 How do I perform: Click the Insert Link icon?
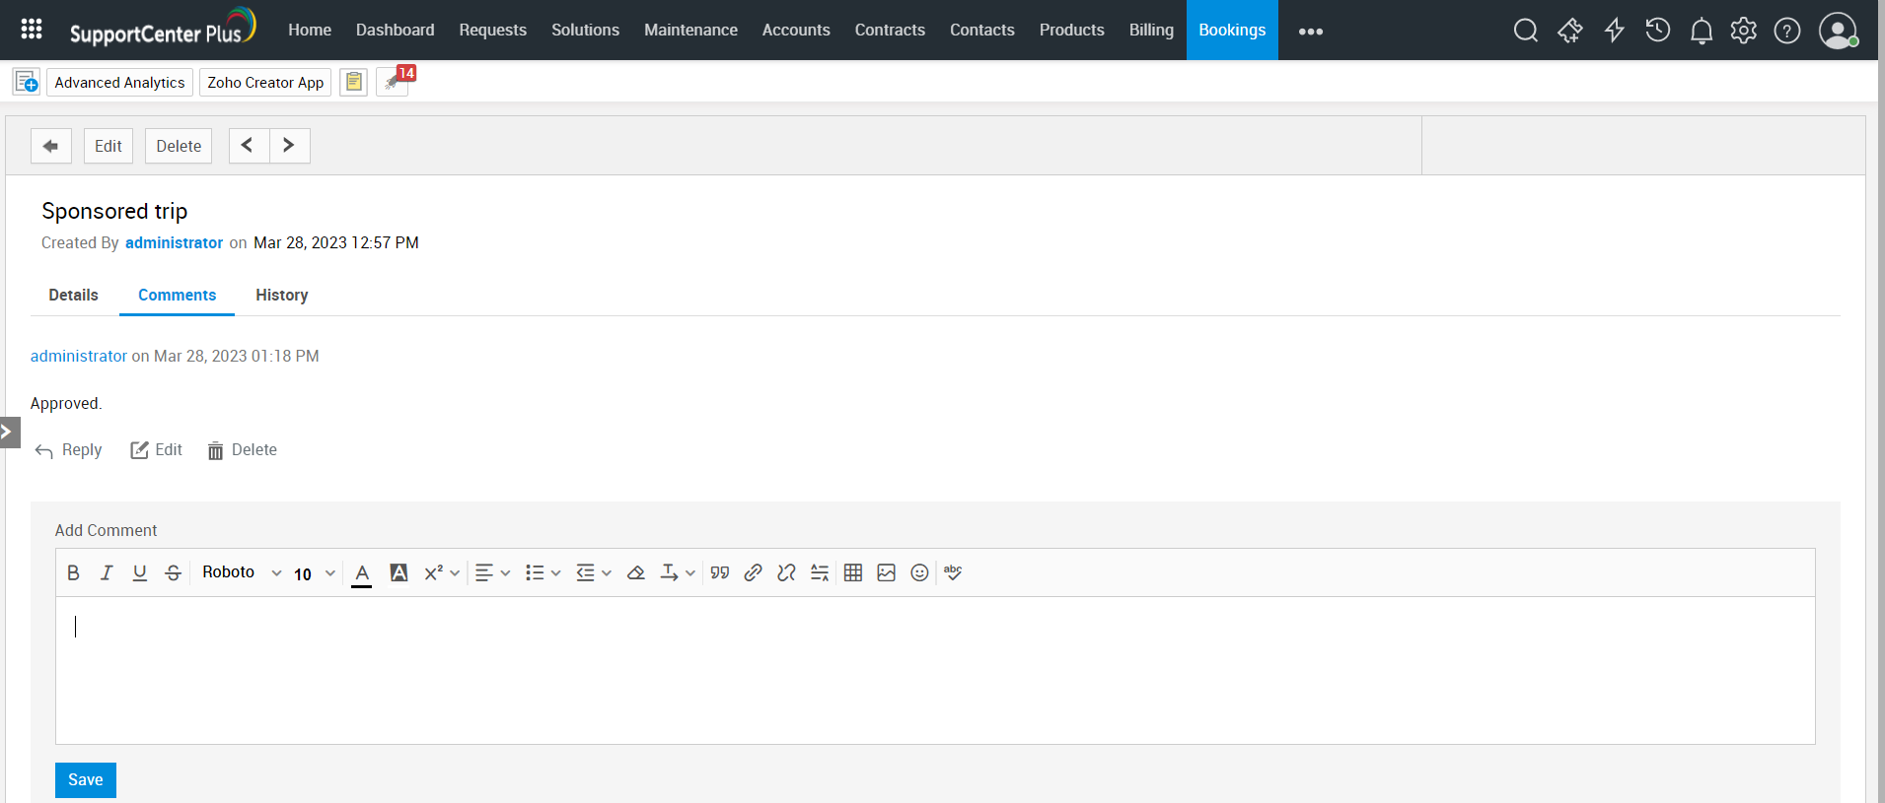point(753,572)
